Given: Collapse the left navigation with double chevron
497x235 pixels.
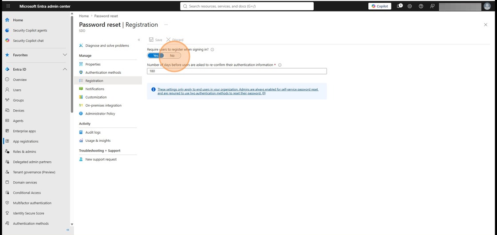Looking at the screenshot, I should point(67,230).
